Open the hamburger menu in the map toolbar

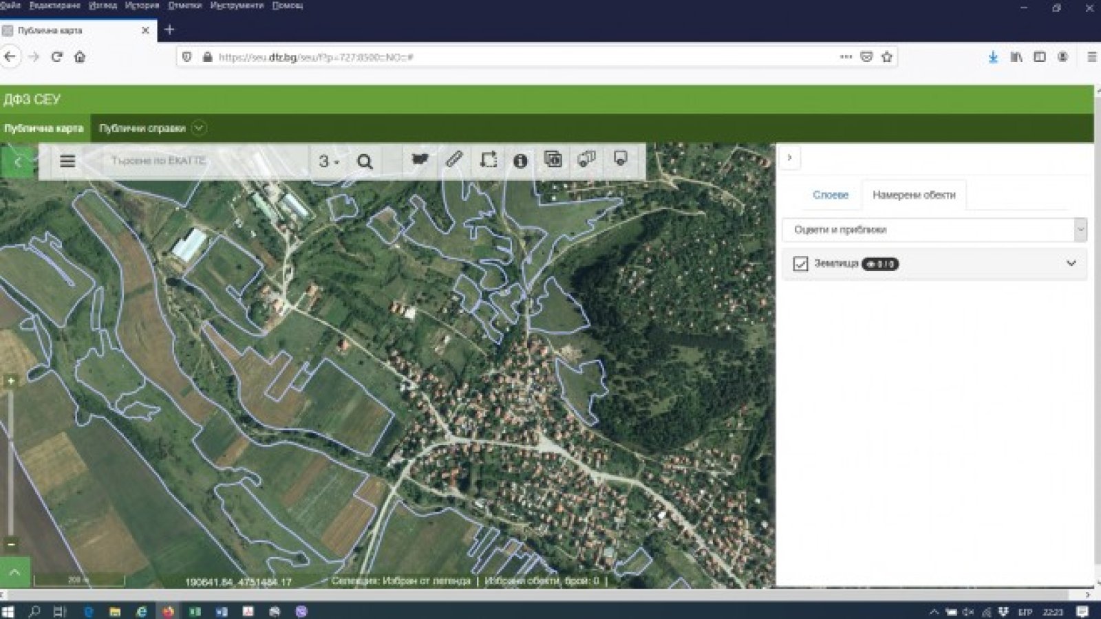[67, 161]
